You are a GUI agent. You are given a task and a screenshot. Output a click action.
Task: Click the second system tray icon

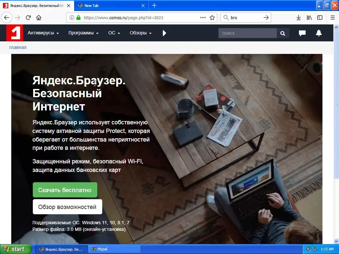[x=315, y=249]
